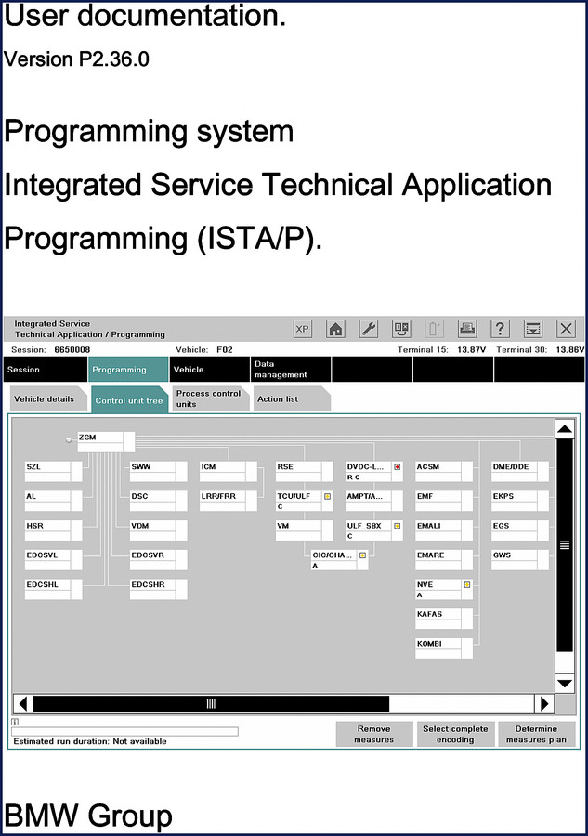Select the KOMBI control unit
Viewport: 588px width, 836px height.
click(x=444, y=648)
